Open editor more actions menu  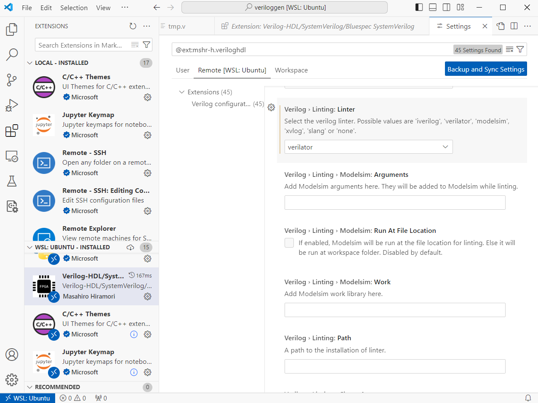[x=527, y=26]
